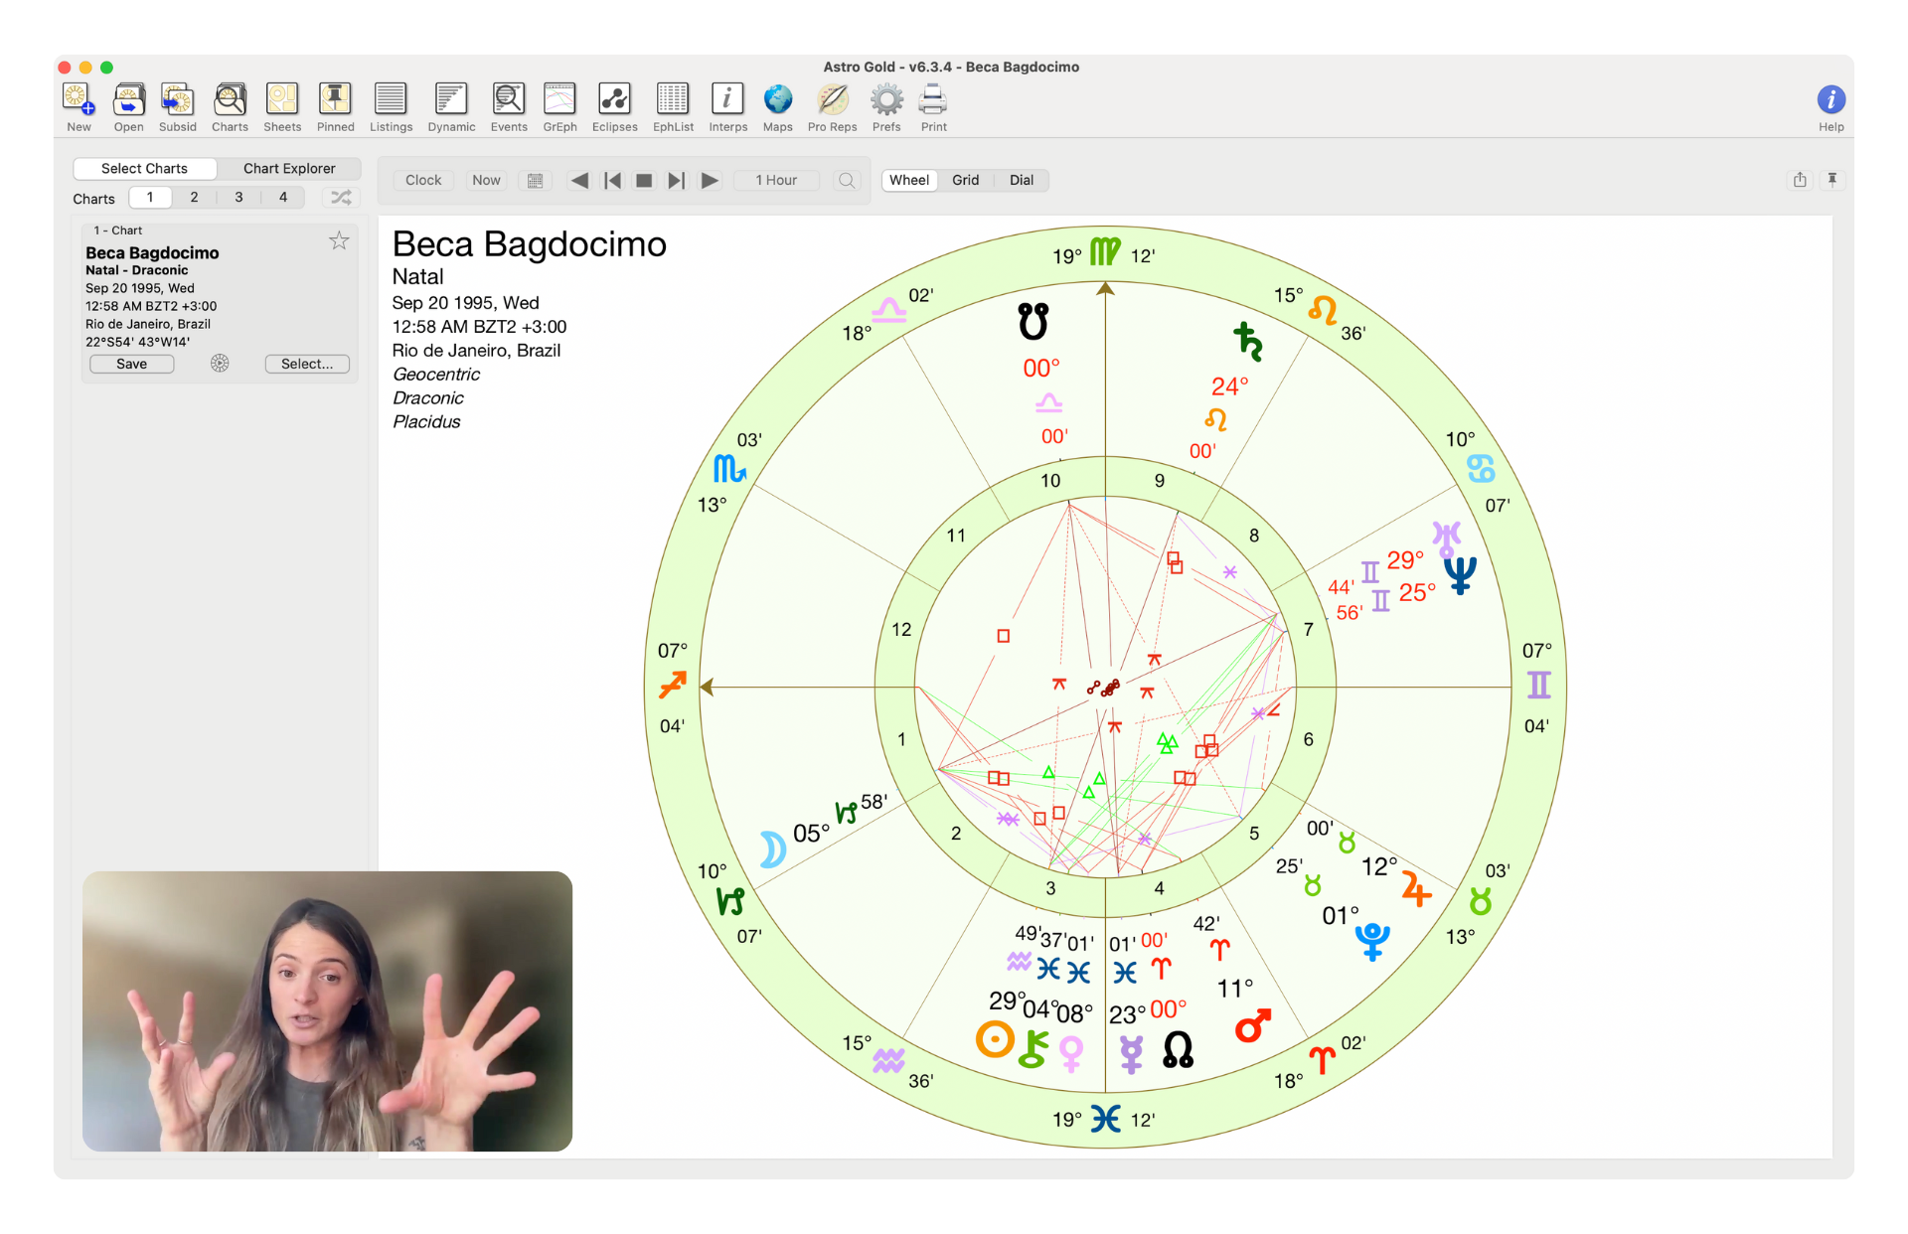This screenshot has width=1908, height=1234.
Task: Save the Beca Bagdocimo chart
Action: (x=131, y=364)
